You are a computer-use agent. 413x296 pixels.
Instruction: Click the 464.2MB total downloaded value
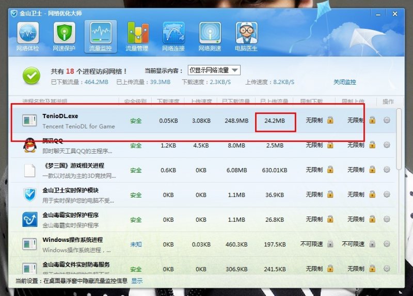[97, 82]
